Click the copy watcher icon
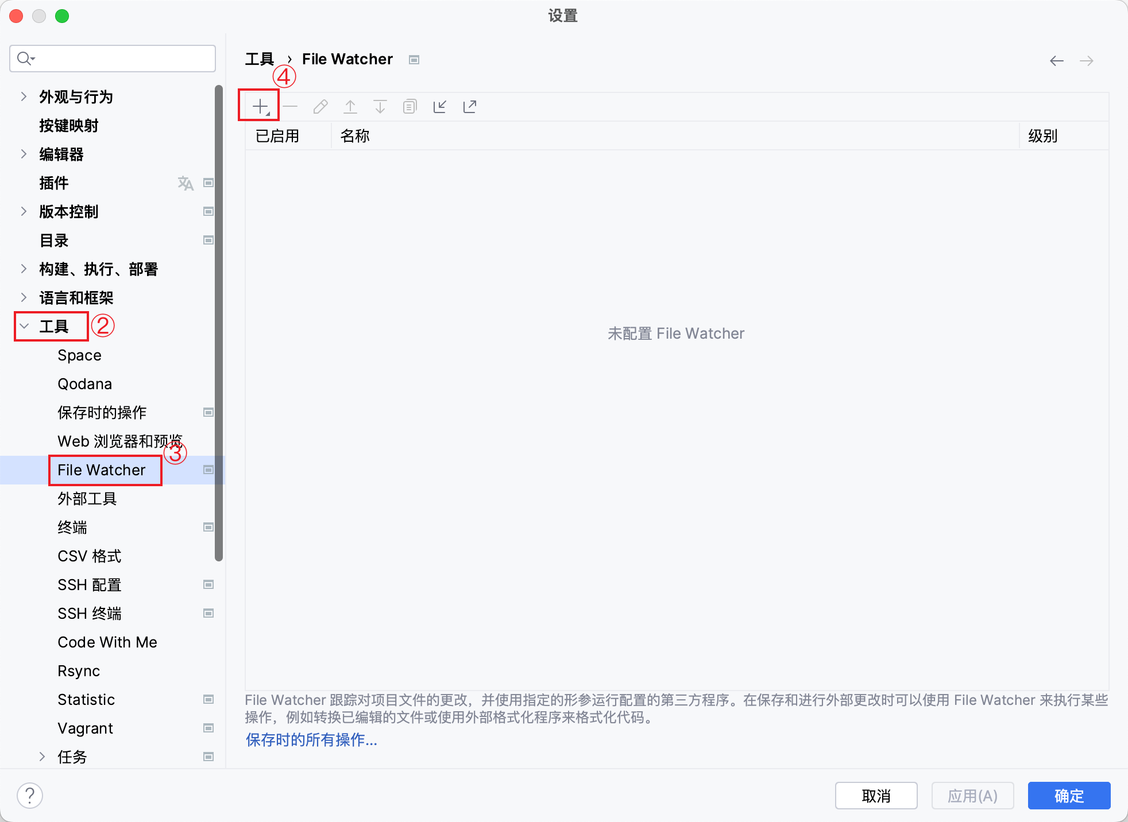Image resolution: width=1128 pixels, height=822 pixels. 410,106
